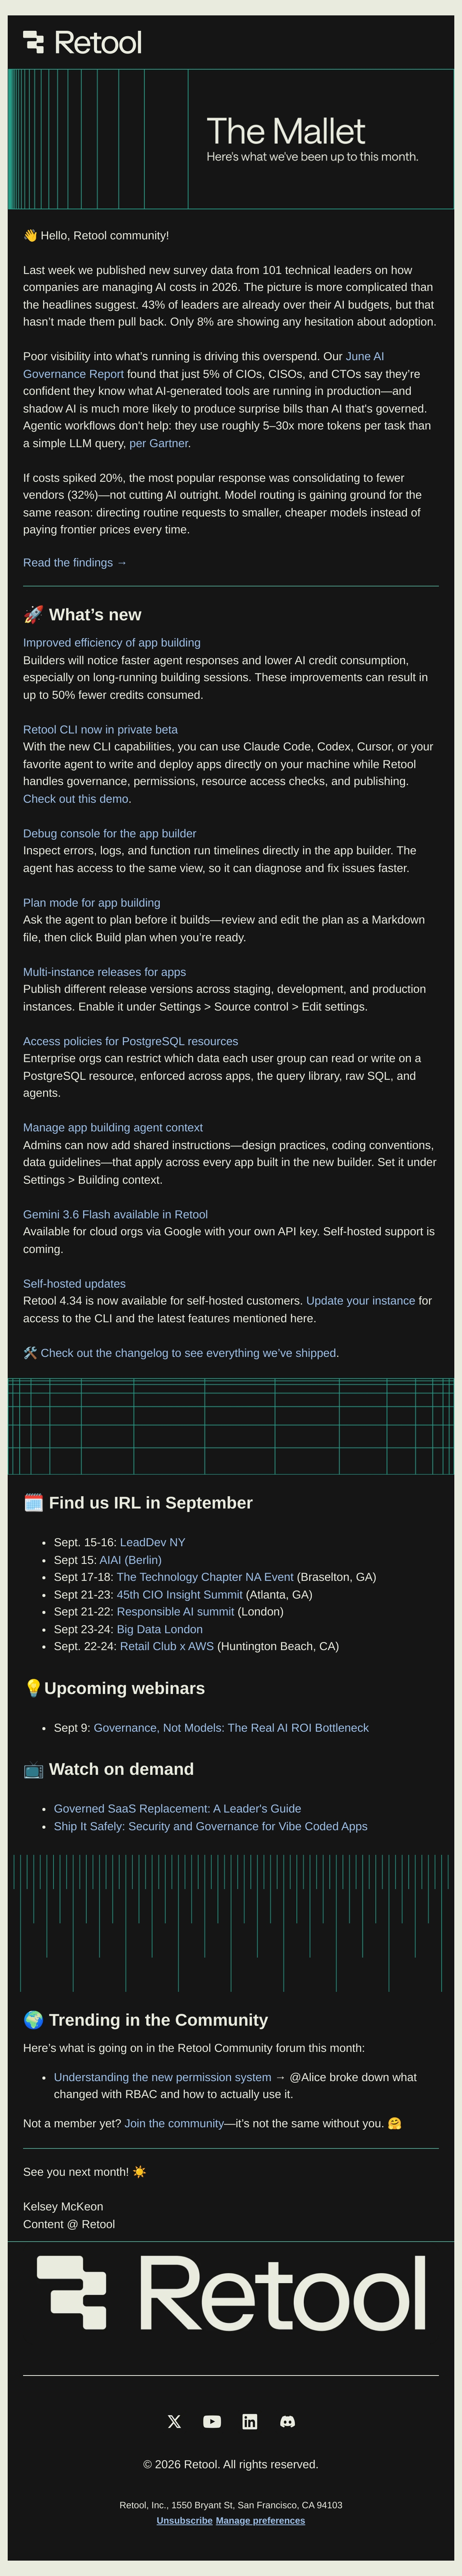Open Retool CLI now in private beta

coord(100,730)
